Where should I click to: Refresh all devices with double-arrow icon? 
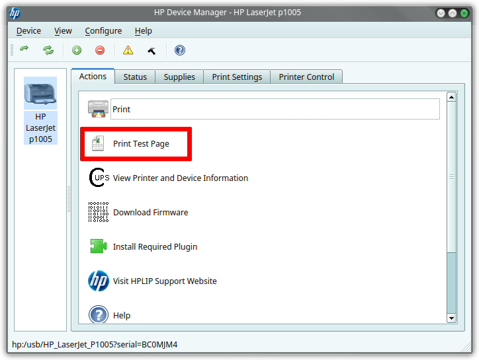[x=48, y=50]
